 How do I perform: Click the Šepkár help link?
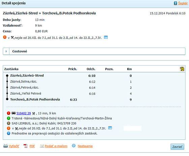pos(183,3)
